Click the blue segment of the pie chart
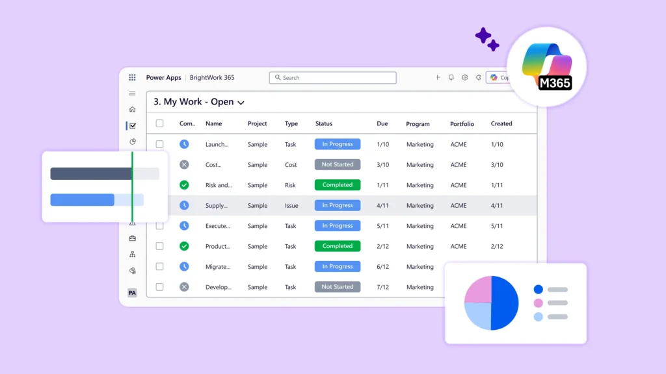The height and width of the screenshot is (374, 666). click(x=502, y=302)
